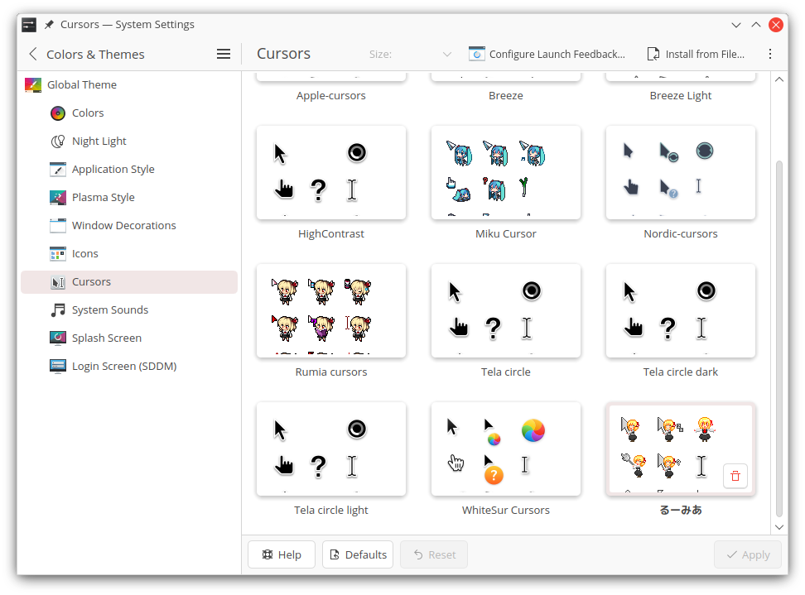Click the Colors icon in sidebar
This screenshot has height=595, width=805.
pos(58,113)
